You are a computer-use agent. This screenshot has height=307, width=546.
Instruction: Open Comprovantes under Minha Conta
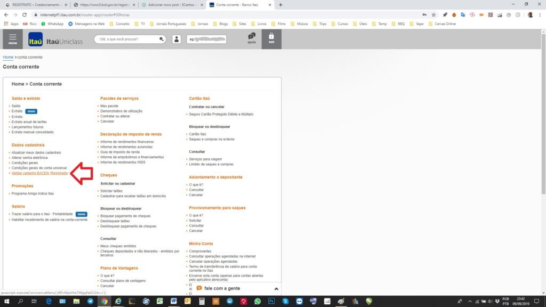coord(200,251)
